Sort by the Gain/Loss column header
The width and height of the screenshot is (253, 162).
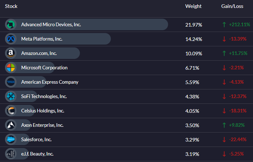point(232,6)
